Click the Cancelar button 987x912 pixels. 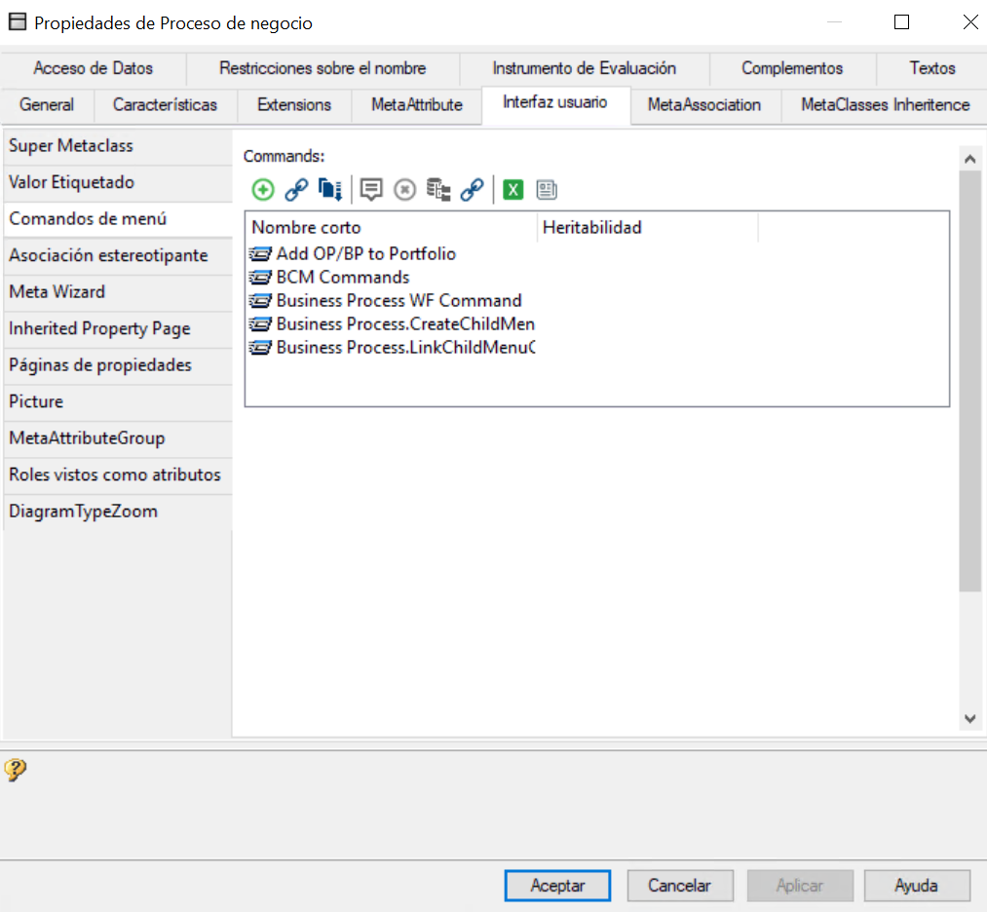(680, 886)
